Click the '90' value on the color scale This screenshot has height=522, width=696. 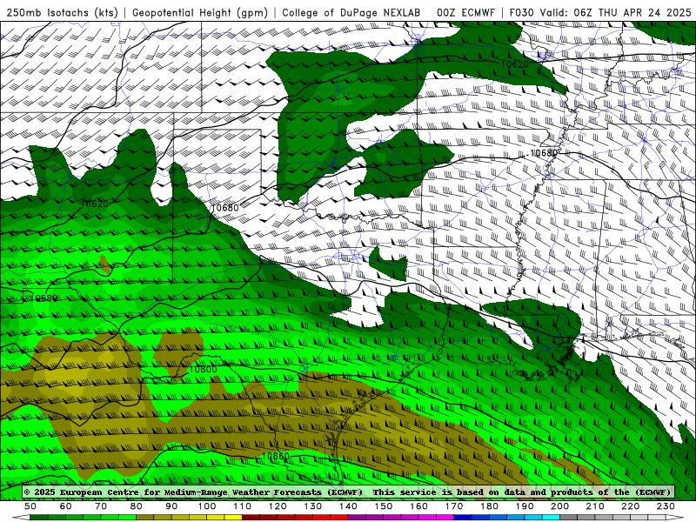(171, 506)
